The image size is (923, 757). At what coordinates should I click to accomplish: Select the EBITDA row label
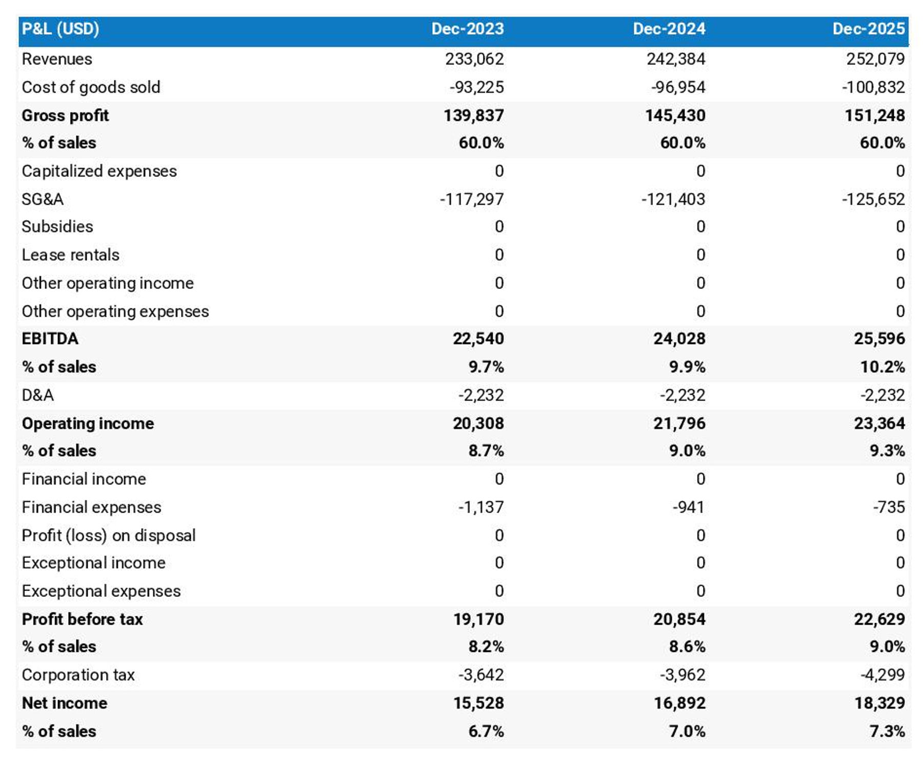(50, 339)
